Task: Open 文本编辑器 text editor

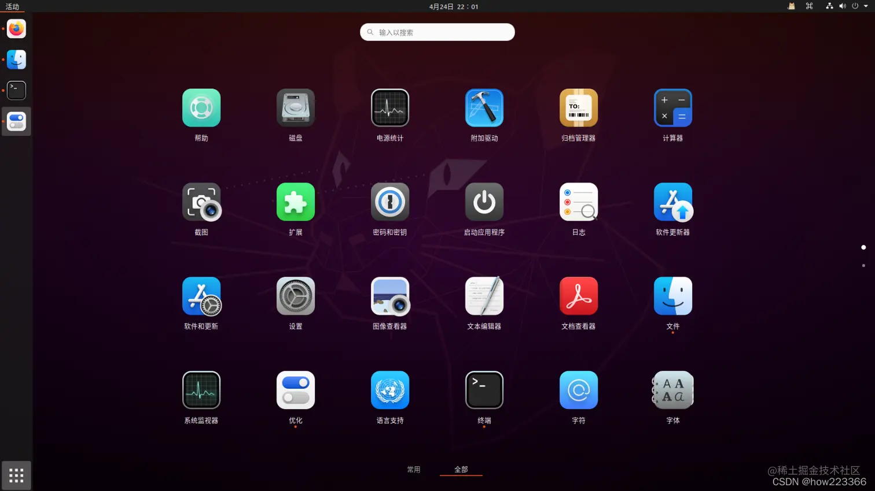Action: 484,296
